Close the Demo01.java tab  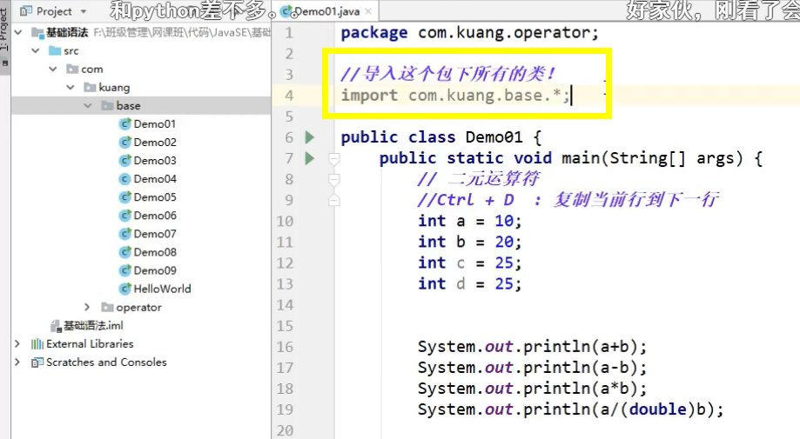369,11
